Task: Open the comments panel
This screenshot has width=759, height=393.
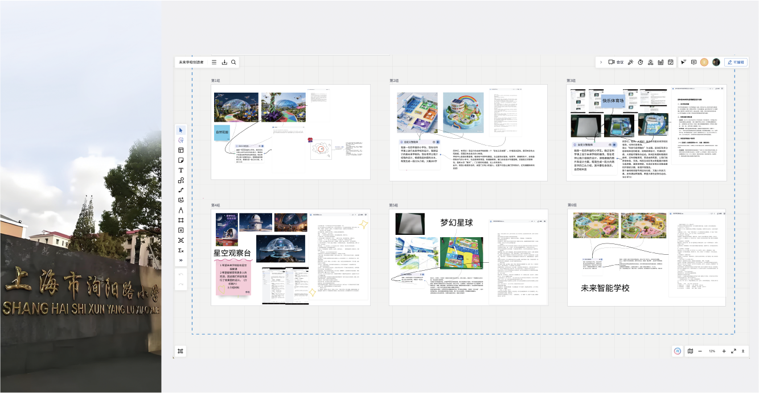Action: tap(694, 62)
